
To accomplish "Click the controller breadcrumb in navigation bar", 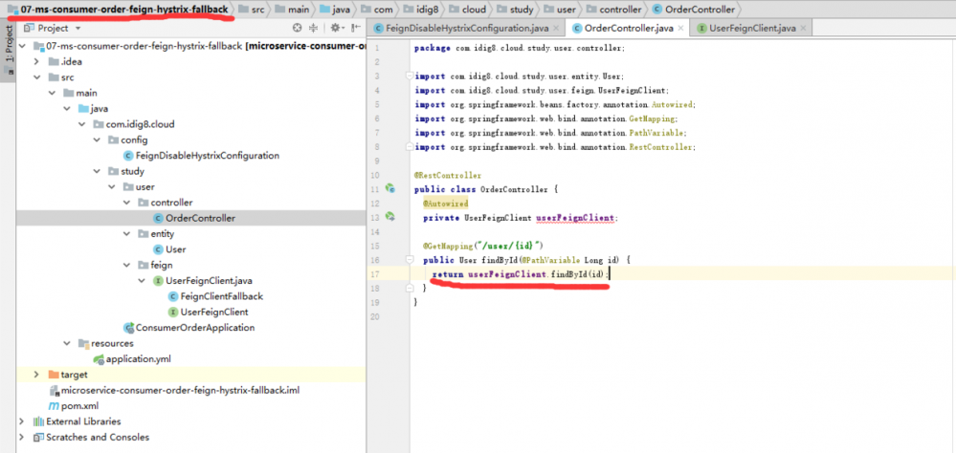I will [620, 10].
